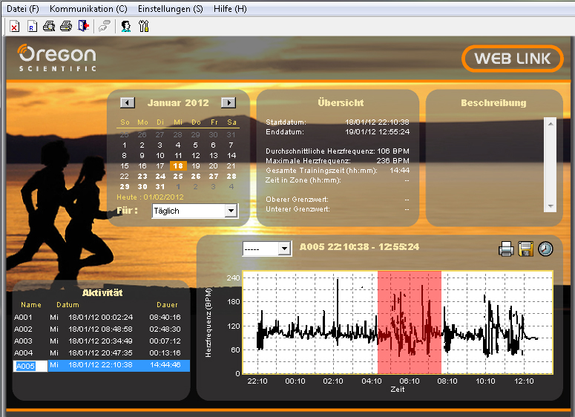This screenshot has width=575, height=417.
Task: Select January 29 in the calendar
Action: click(x=125, y=187)
